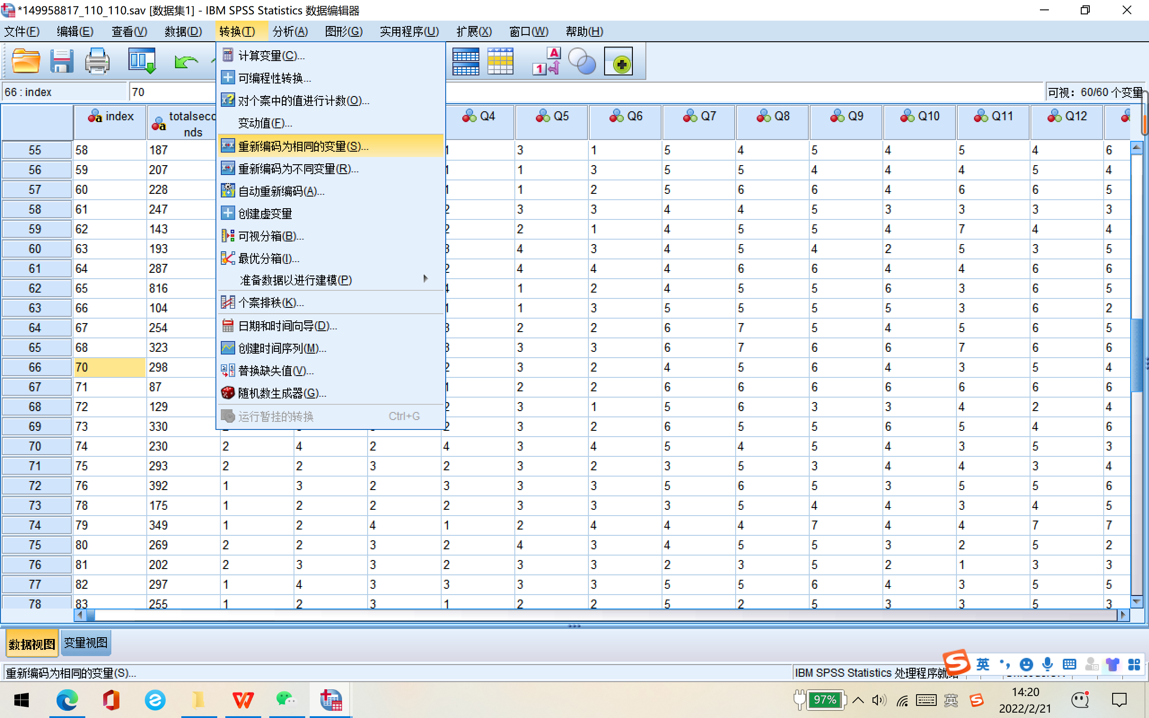Click the Value Labels toolbar icon

pyautogui.click(x=547, y=61)
